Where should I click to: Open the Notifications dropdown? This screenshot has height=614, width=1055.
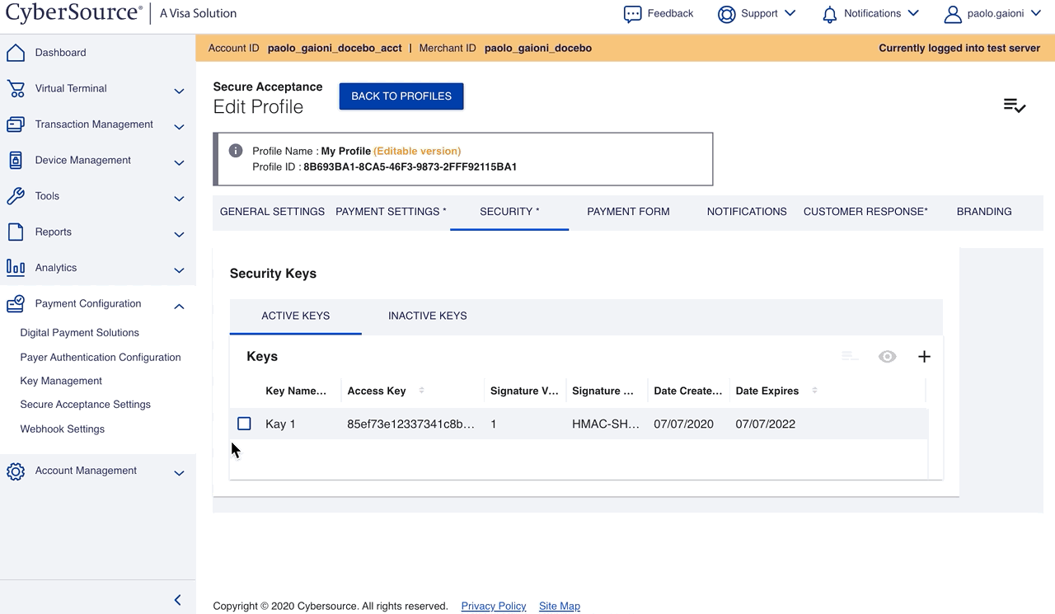pos(870,14)
